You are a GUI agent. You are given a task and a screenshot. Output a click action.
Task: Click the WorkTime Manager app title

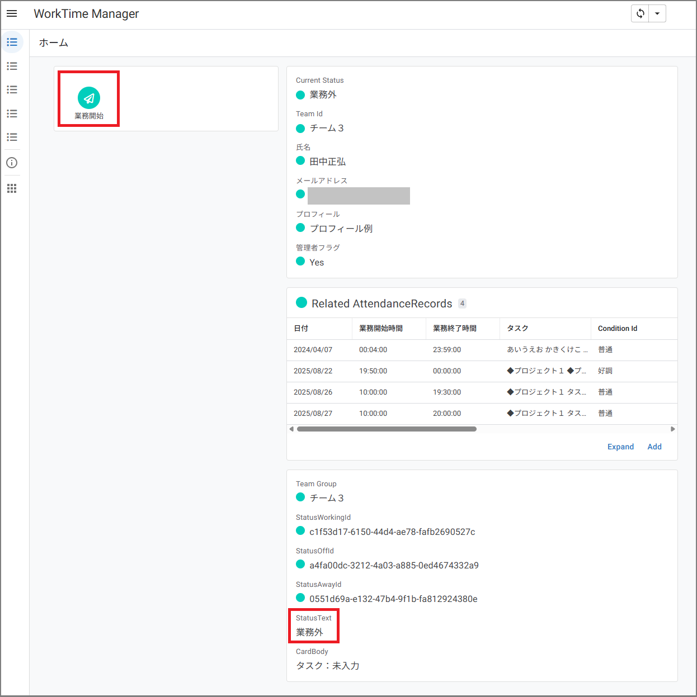[86, 14]
